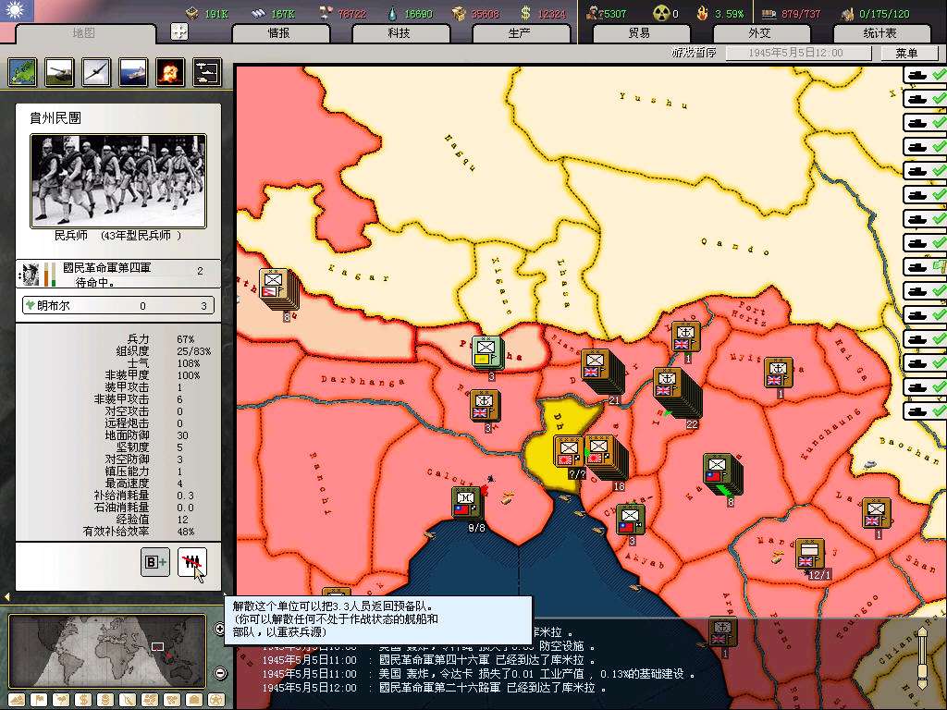
Task: Attach a brigade using the B+ button
Action: point(155,562)
